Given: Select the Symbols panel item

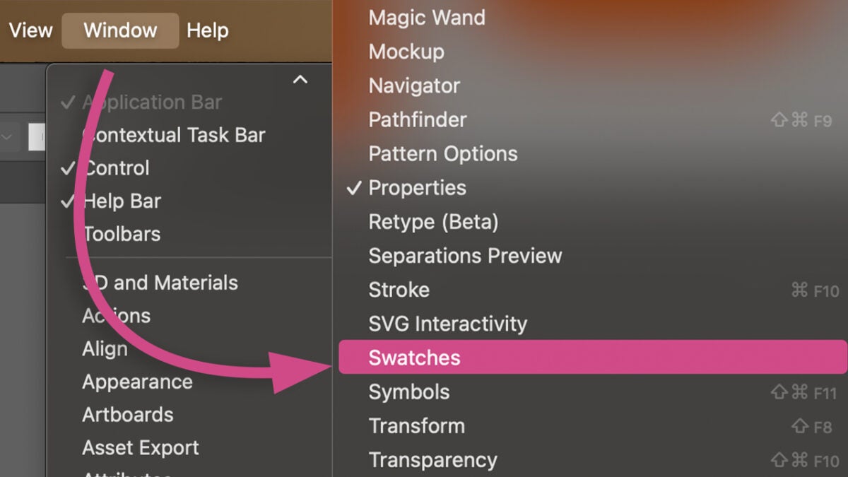Looking at the screenshot, I should [x=408, y=392].
